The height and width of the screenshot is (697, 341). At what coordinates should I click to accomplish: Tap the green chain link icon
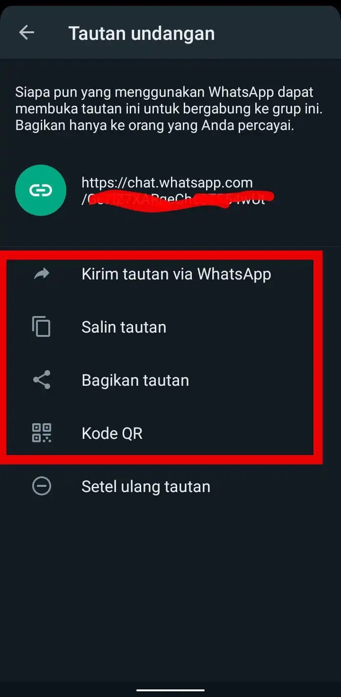(41, 190)
